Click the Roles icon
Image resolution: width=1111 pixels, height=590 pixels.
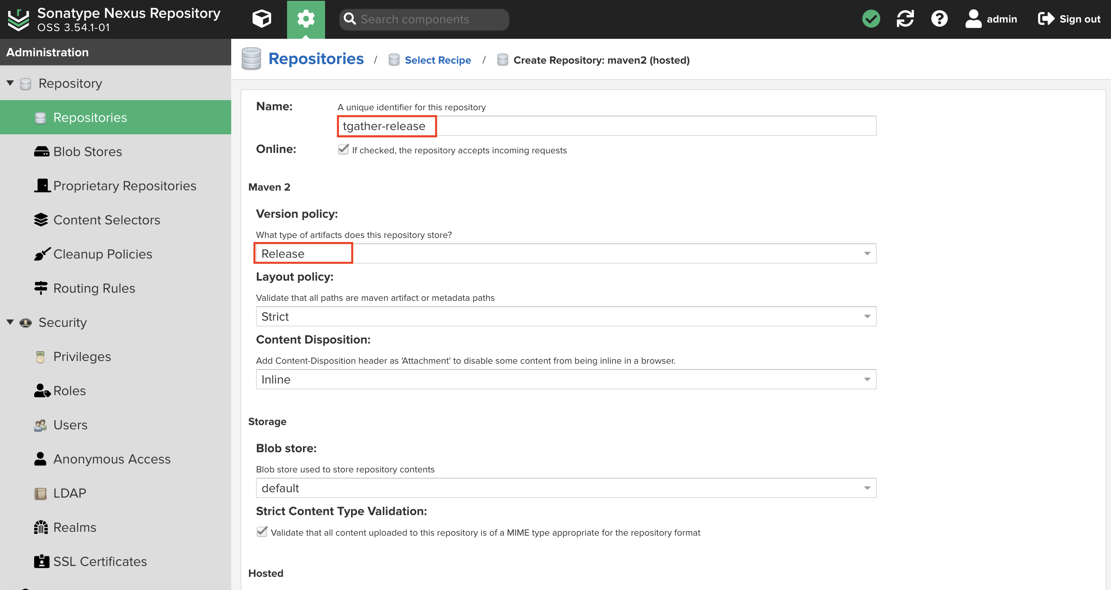click(x=42, y=390)
